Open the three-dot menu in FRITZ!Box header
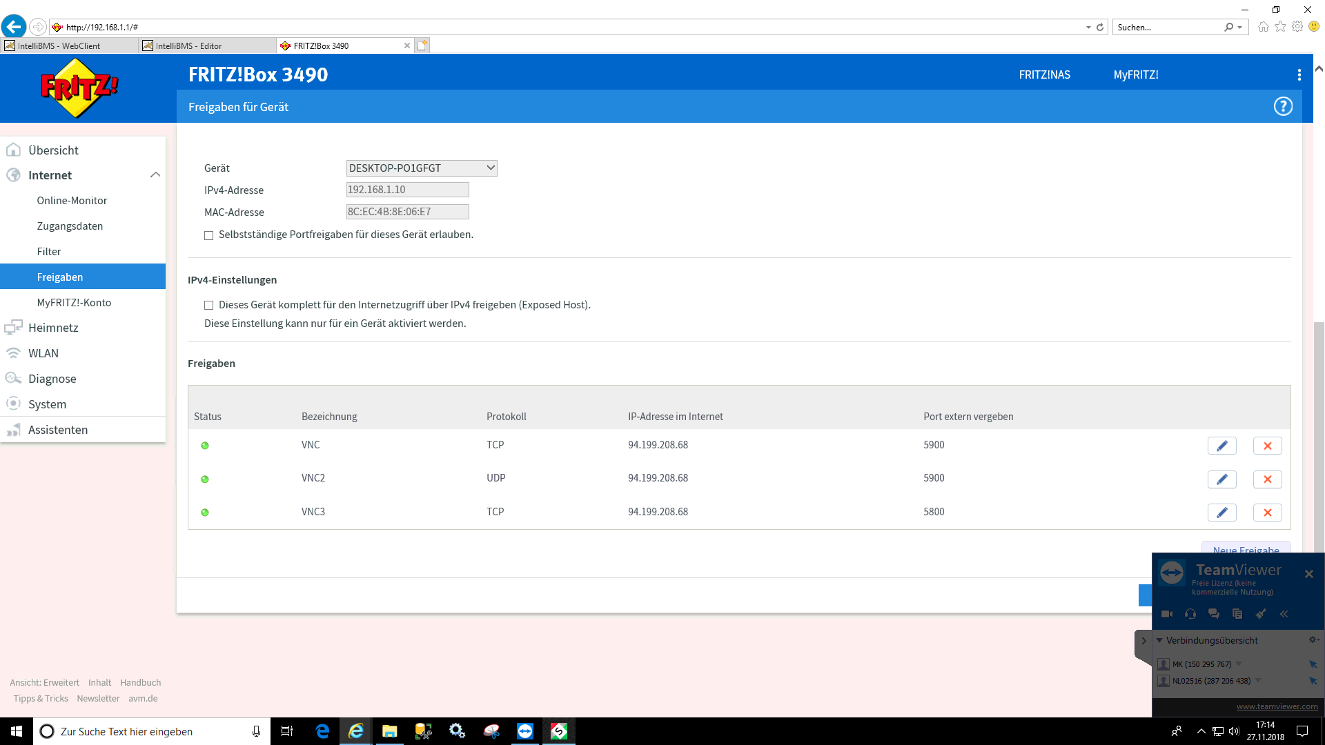This screenshot has height=745, width=1325. pos(1299,75)
